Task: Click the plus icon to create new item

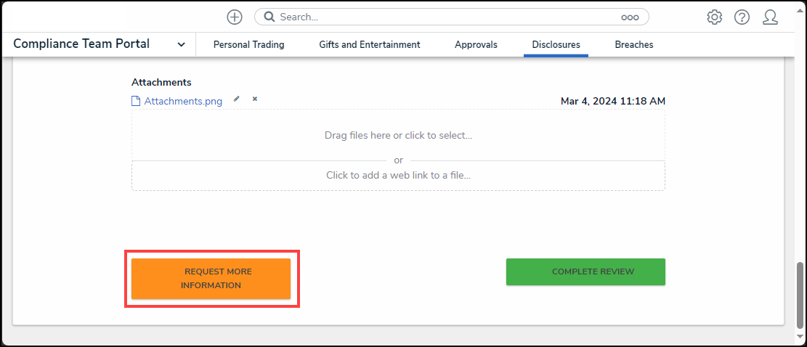Action: pos(235,17)
